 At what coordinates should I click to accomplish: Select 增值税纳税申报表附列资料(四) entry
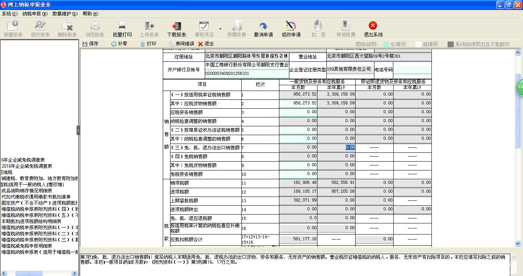pos(39,209)
